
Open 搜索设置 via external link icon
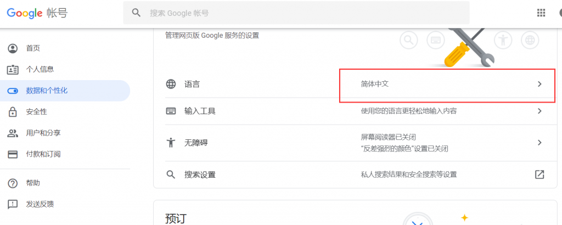point(539,175)
